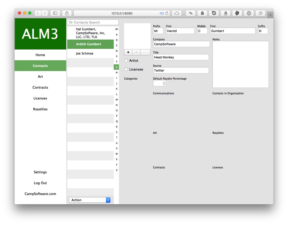Viewport: 288px width, 225px height.
Task: Click the double-arrow extension icon
Action: click(191, 13)
